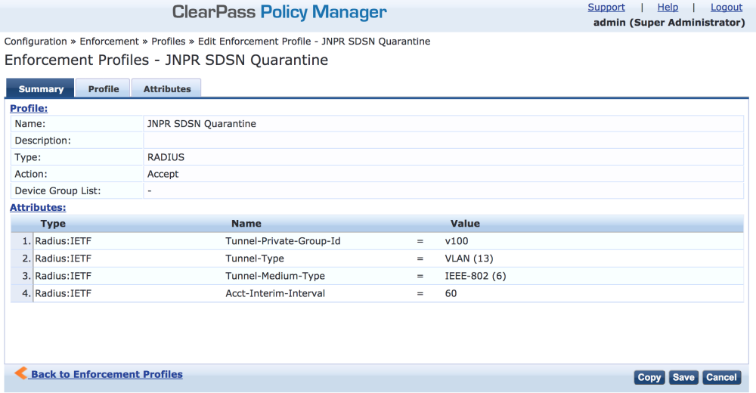Go back to Enforcement Profiles
This screenshot has width=756, height=393.
107,374
